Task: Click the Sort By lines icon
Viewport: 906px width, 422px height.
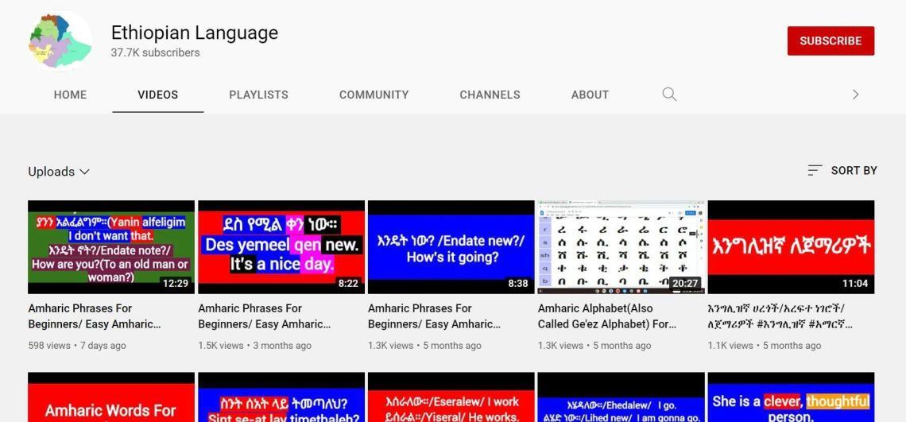Action: (815, 171)
